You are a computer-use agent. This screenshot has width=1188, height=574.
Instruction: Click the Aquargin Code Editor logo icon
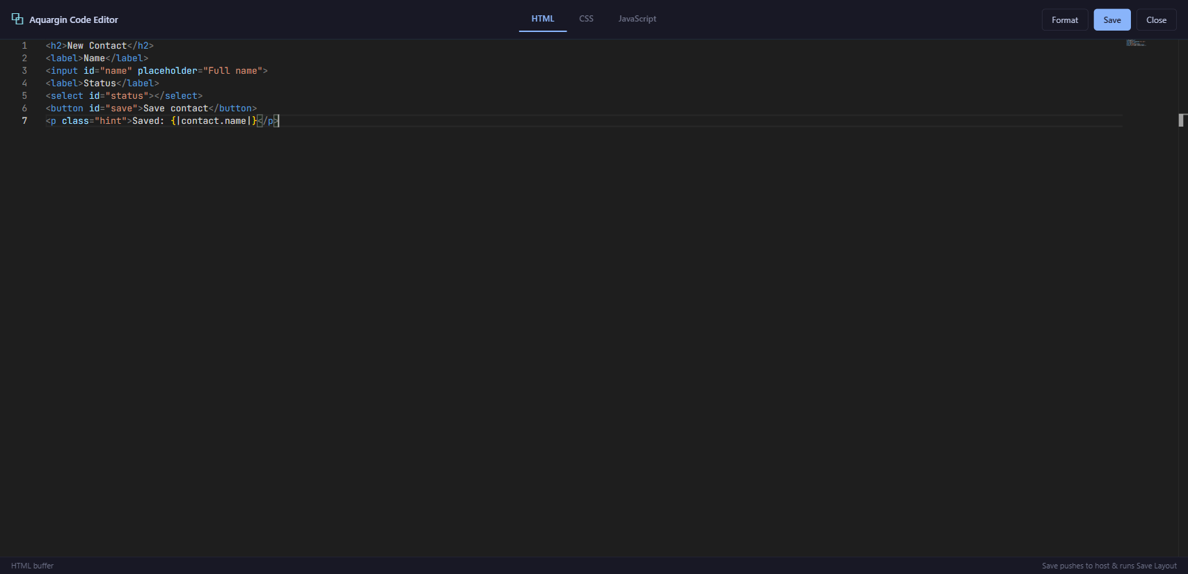point(17,19)
